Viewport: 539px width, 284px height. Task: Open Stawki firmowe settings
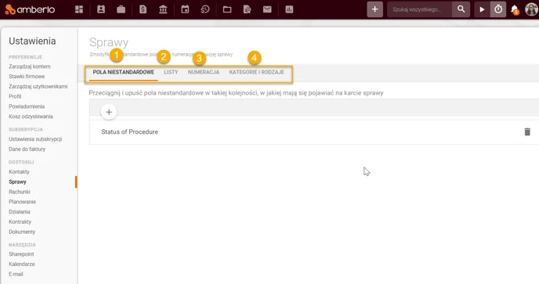(27, 76)
